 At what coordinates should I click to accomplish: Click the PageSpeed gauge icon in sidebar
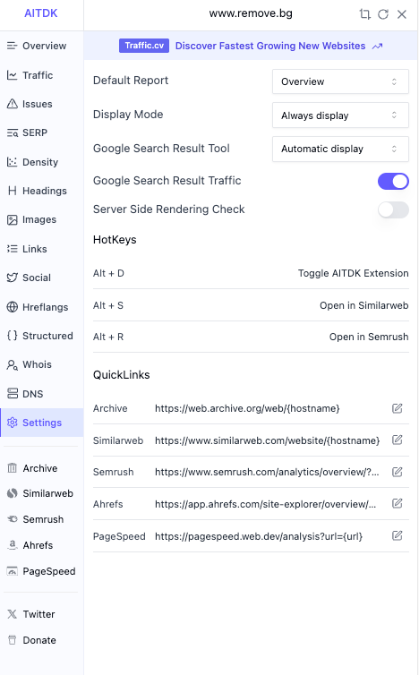[x=12, y=571]
